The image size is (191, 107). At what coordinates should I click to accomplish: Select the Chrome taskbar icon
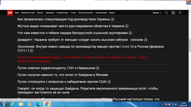(47, 104)
